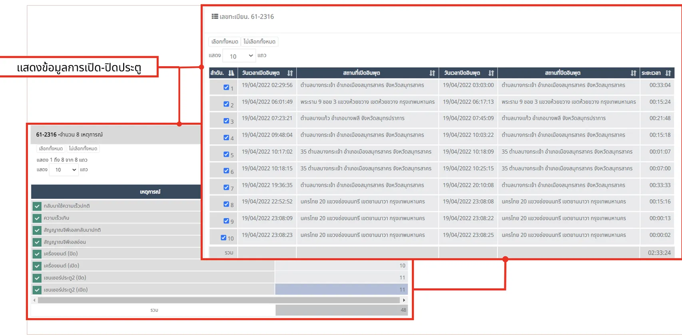Uncheck row 1 checkbox in door table
This screenshot has height=335, width=682.
(x=226, y=87)
